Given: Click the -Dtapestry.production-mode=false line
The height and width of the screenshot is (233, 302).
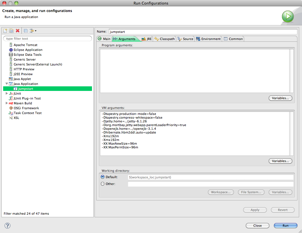Looking at the screenshot, I should (x=129, y=114).
